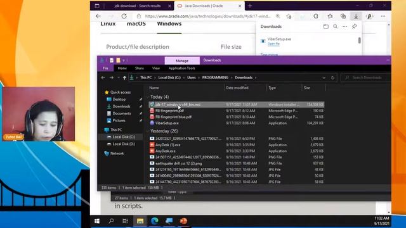Click the Edge back navigation arrow
The width and height of the screenshot is (406, 228).
coord(98,16)
